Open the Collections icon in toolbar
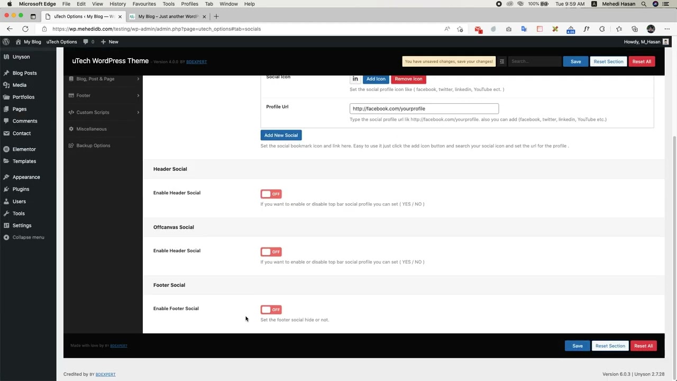This screenshot has width=677, height=381. point(635,29)
